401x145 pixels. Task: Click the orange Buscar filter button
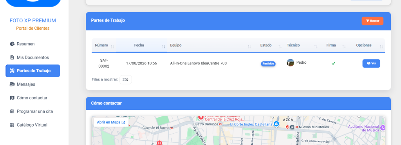(372, 21)
